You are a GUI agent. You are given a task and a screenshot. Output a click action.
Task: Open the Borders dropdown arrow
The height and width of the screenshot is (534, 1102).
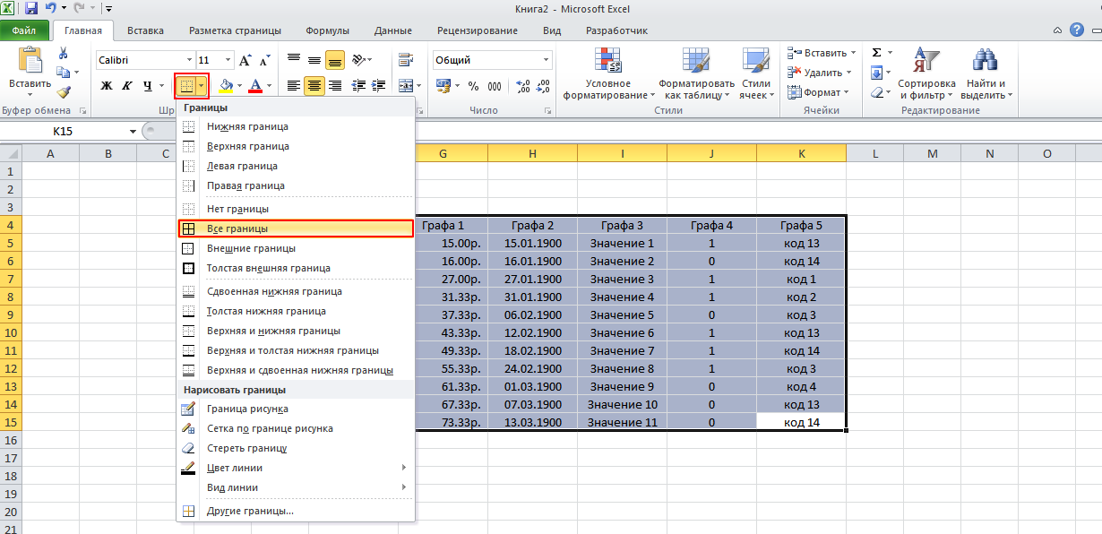[x=202, y=86]
